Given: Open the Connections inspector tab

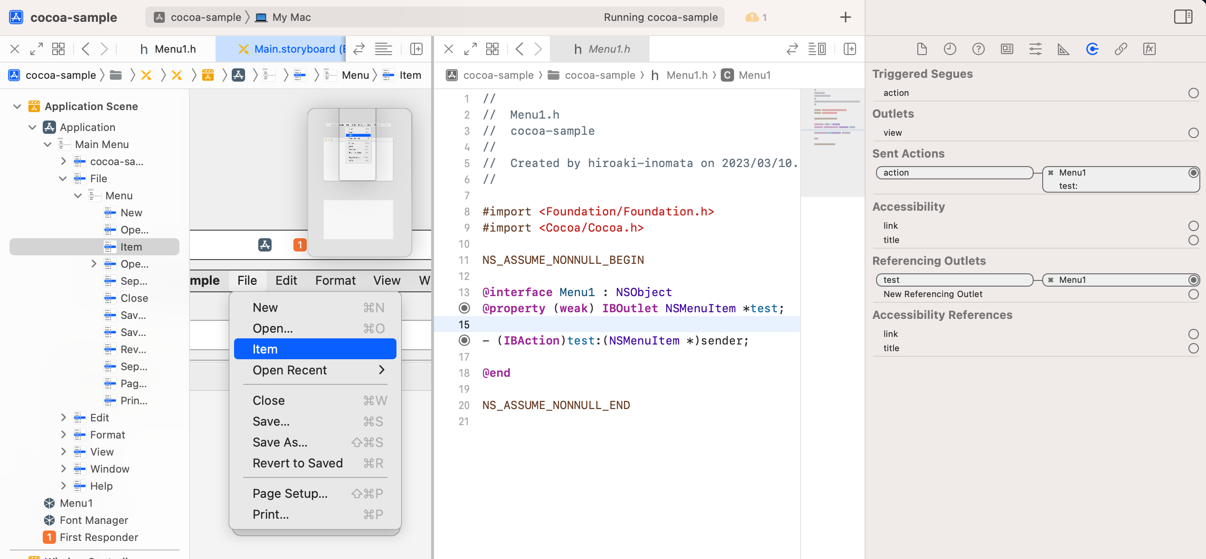Looking at the screenshot, I should click(x=1092, y=49).
